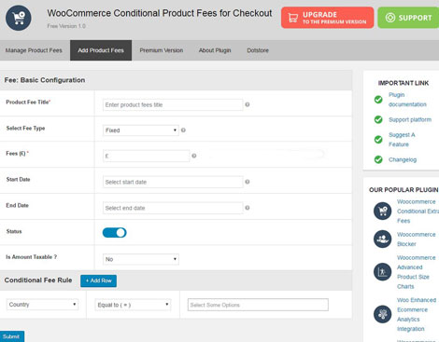Switch to Add Product Fees tab
Screen dimensions: 439x342
[x=101, y=50]
